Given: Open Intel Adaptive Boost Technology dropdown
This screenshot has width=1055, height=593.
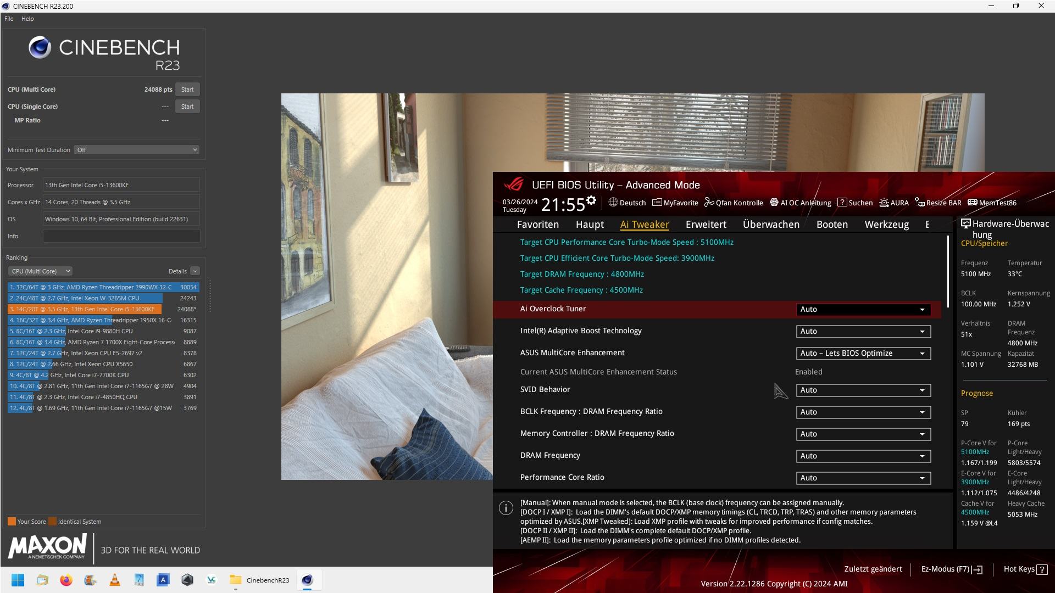Looking at the screenshot, I should [863, 331].
